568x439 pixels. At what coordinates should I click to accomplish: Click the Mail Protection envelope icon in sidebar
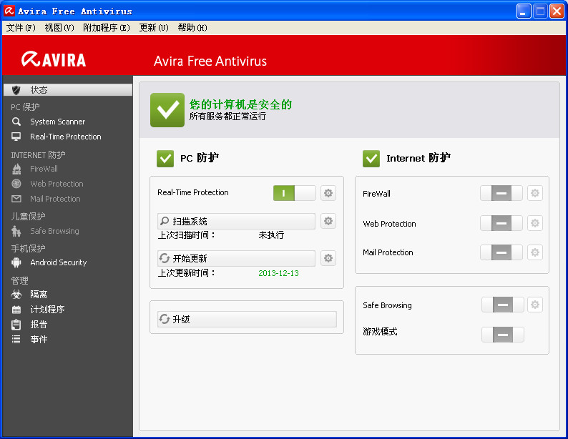[x=16, y=199]
